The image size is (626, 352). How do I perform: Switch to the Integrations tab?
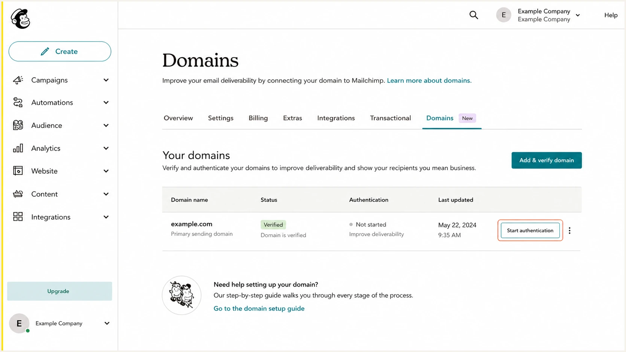[x=336, y=118]
